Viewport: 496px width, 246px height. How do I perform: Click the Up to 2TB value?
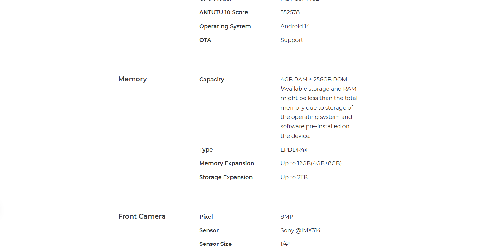pyautogui.click(x=294, y=177)
